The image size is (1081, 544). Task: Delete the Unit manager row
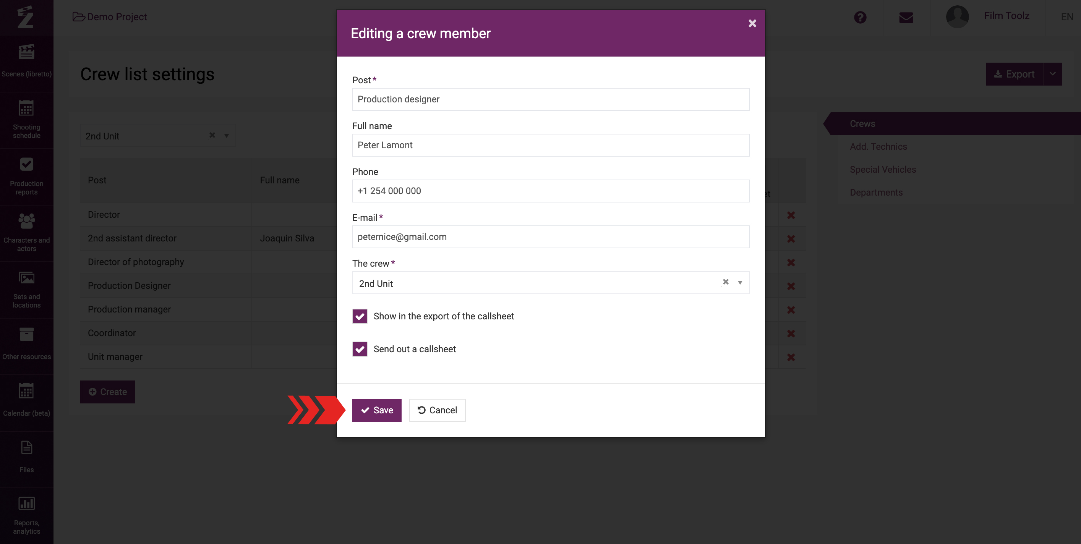click(791, 357)
